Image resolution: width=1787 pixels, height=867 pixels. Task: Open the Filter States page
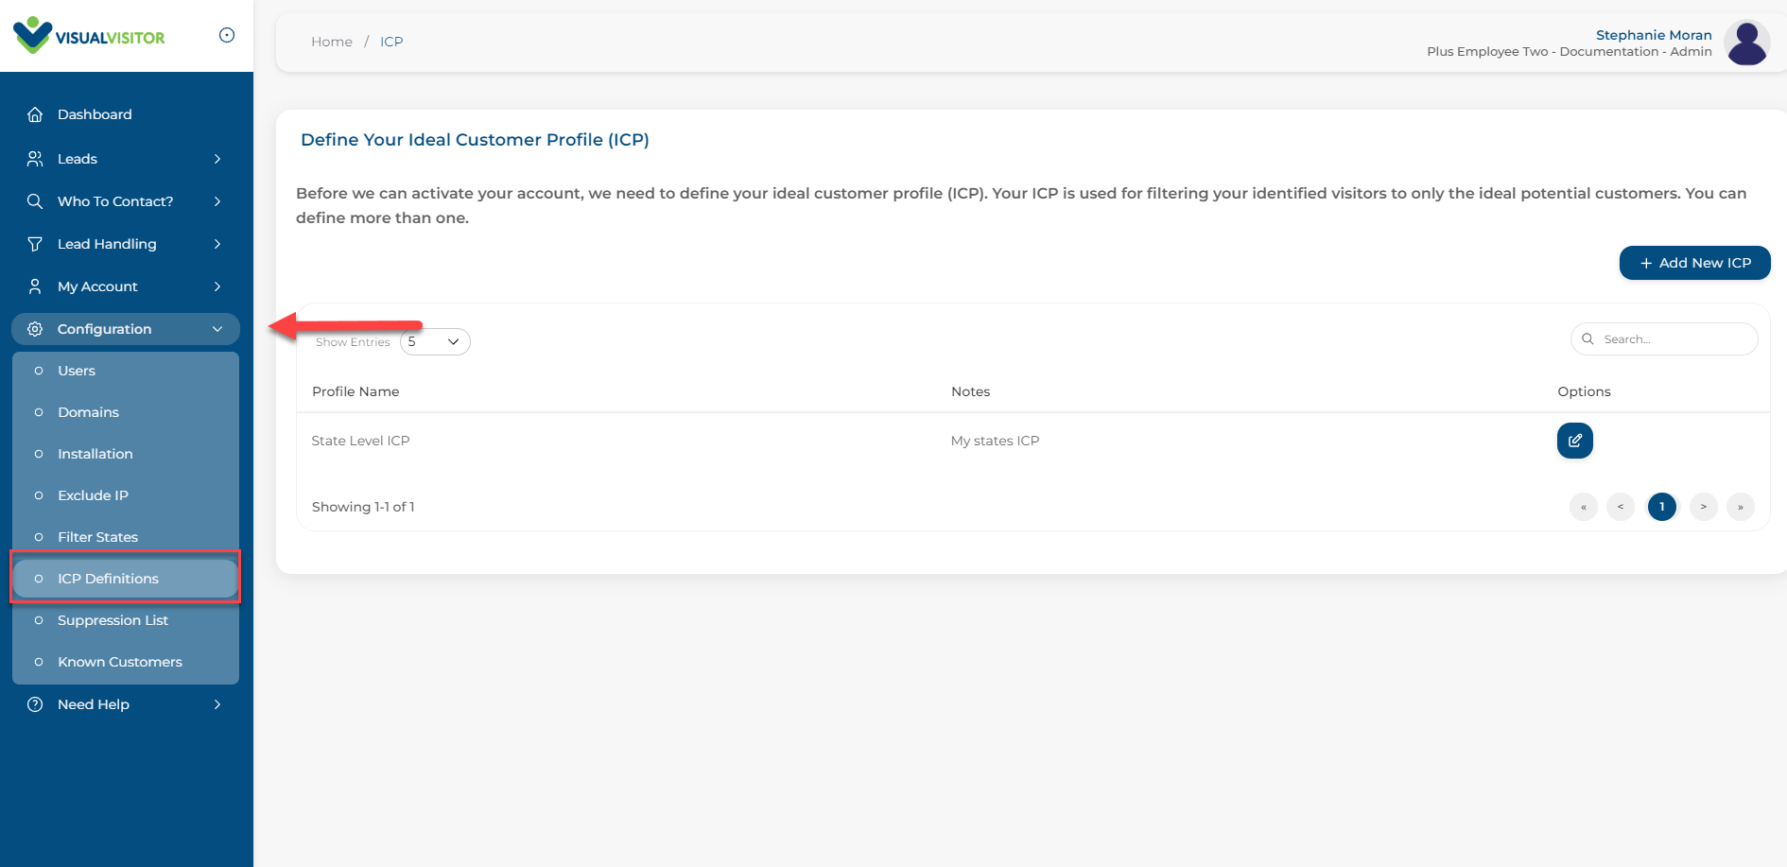point(126,537)
